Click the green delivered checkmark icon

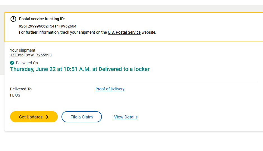tap(12, 63)
